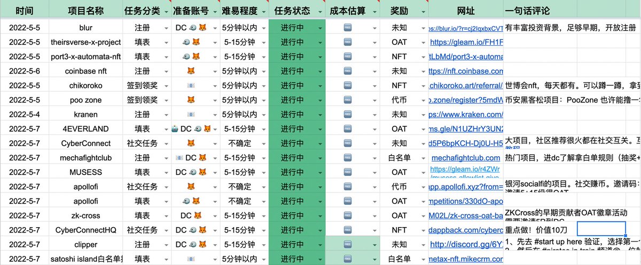This screenshot has height=265, width=641.
Task: Select the '白名单' reward in mechafightclub row
Action: click(399, 158)
